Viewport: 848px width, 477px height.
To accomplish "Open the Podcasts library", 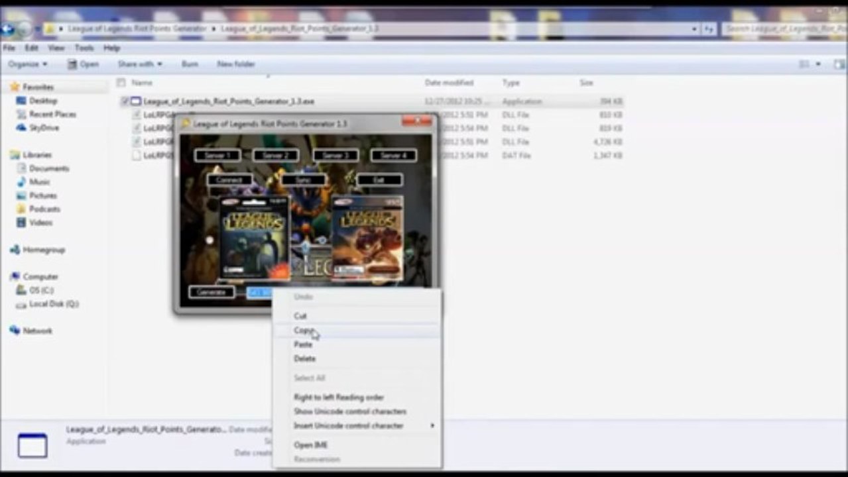I will point(44,209).
